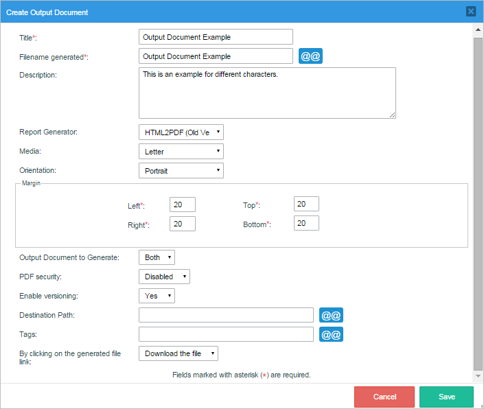
Task: Click the Top margin input field
Action: click(306, 204)
